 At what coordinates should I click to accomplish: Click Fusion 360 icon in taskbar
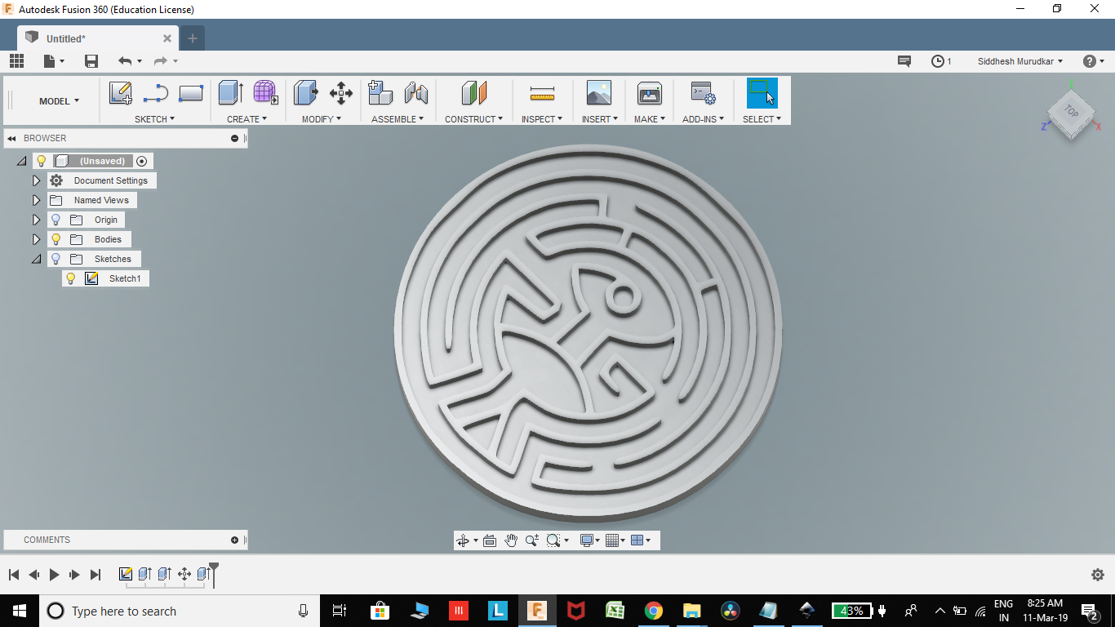537,610
